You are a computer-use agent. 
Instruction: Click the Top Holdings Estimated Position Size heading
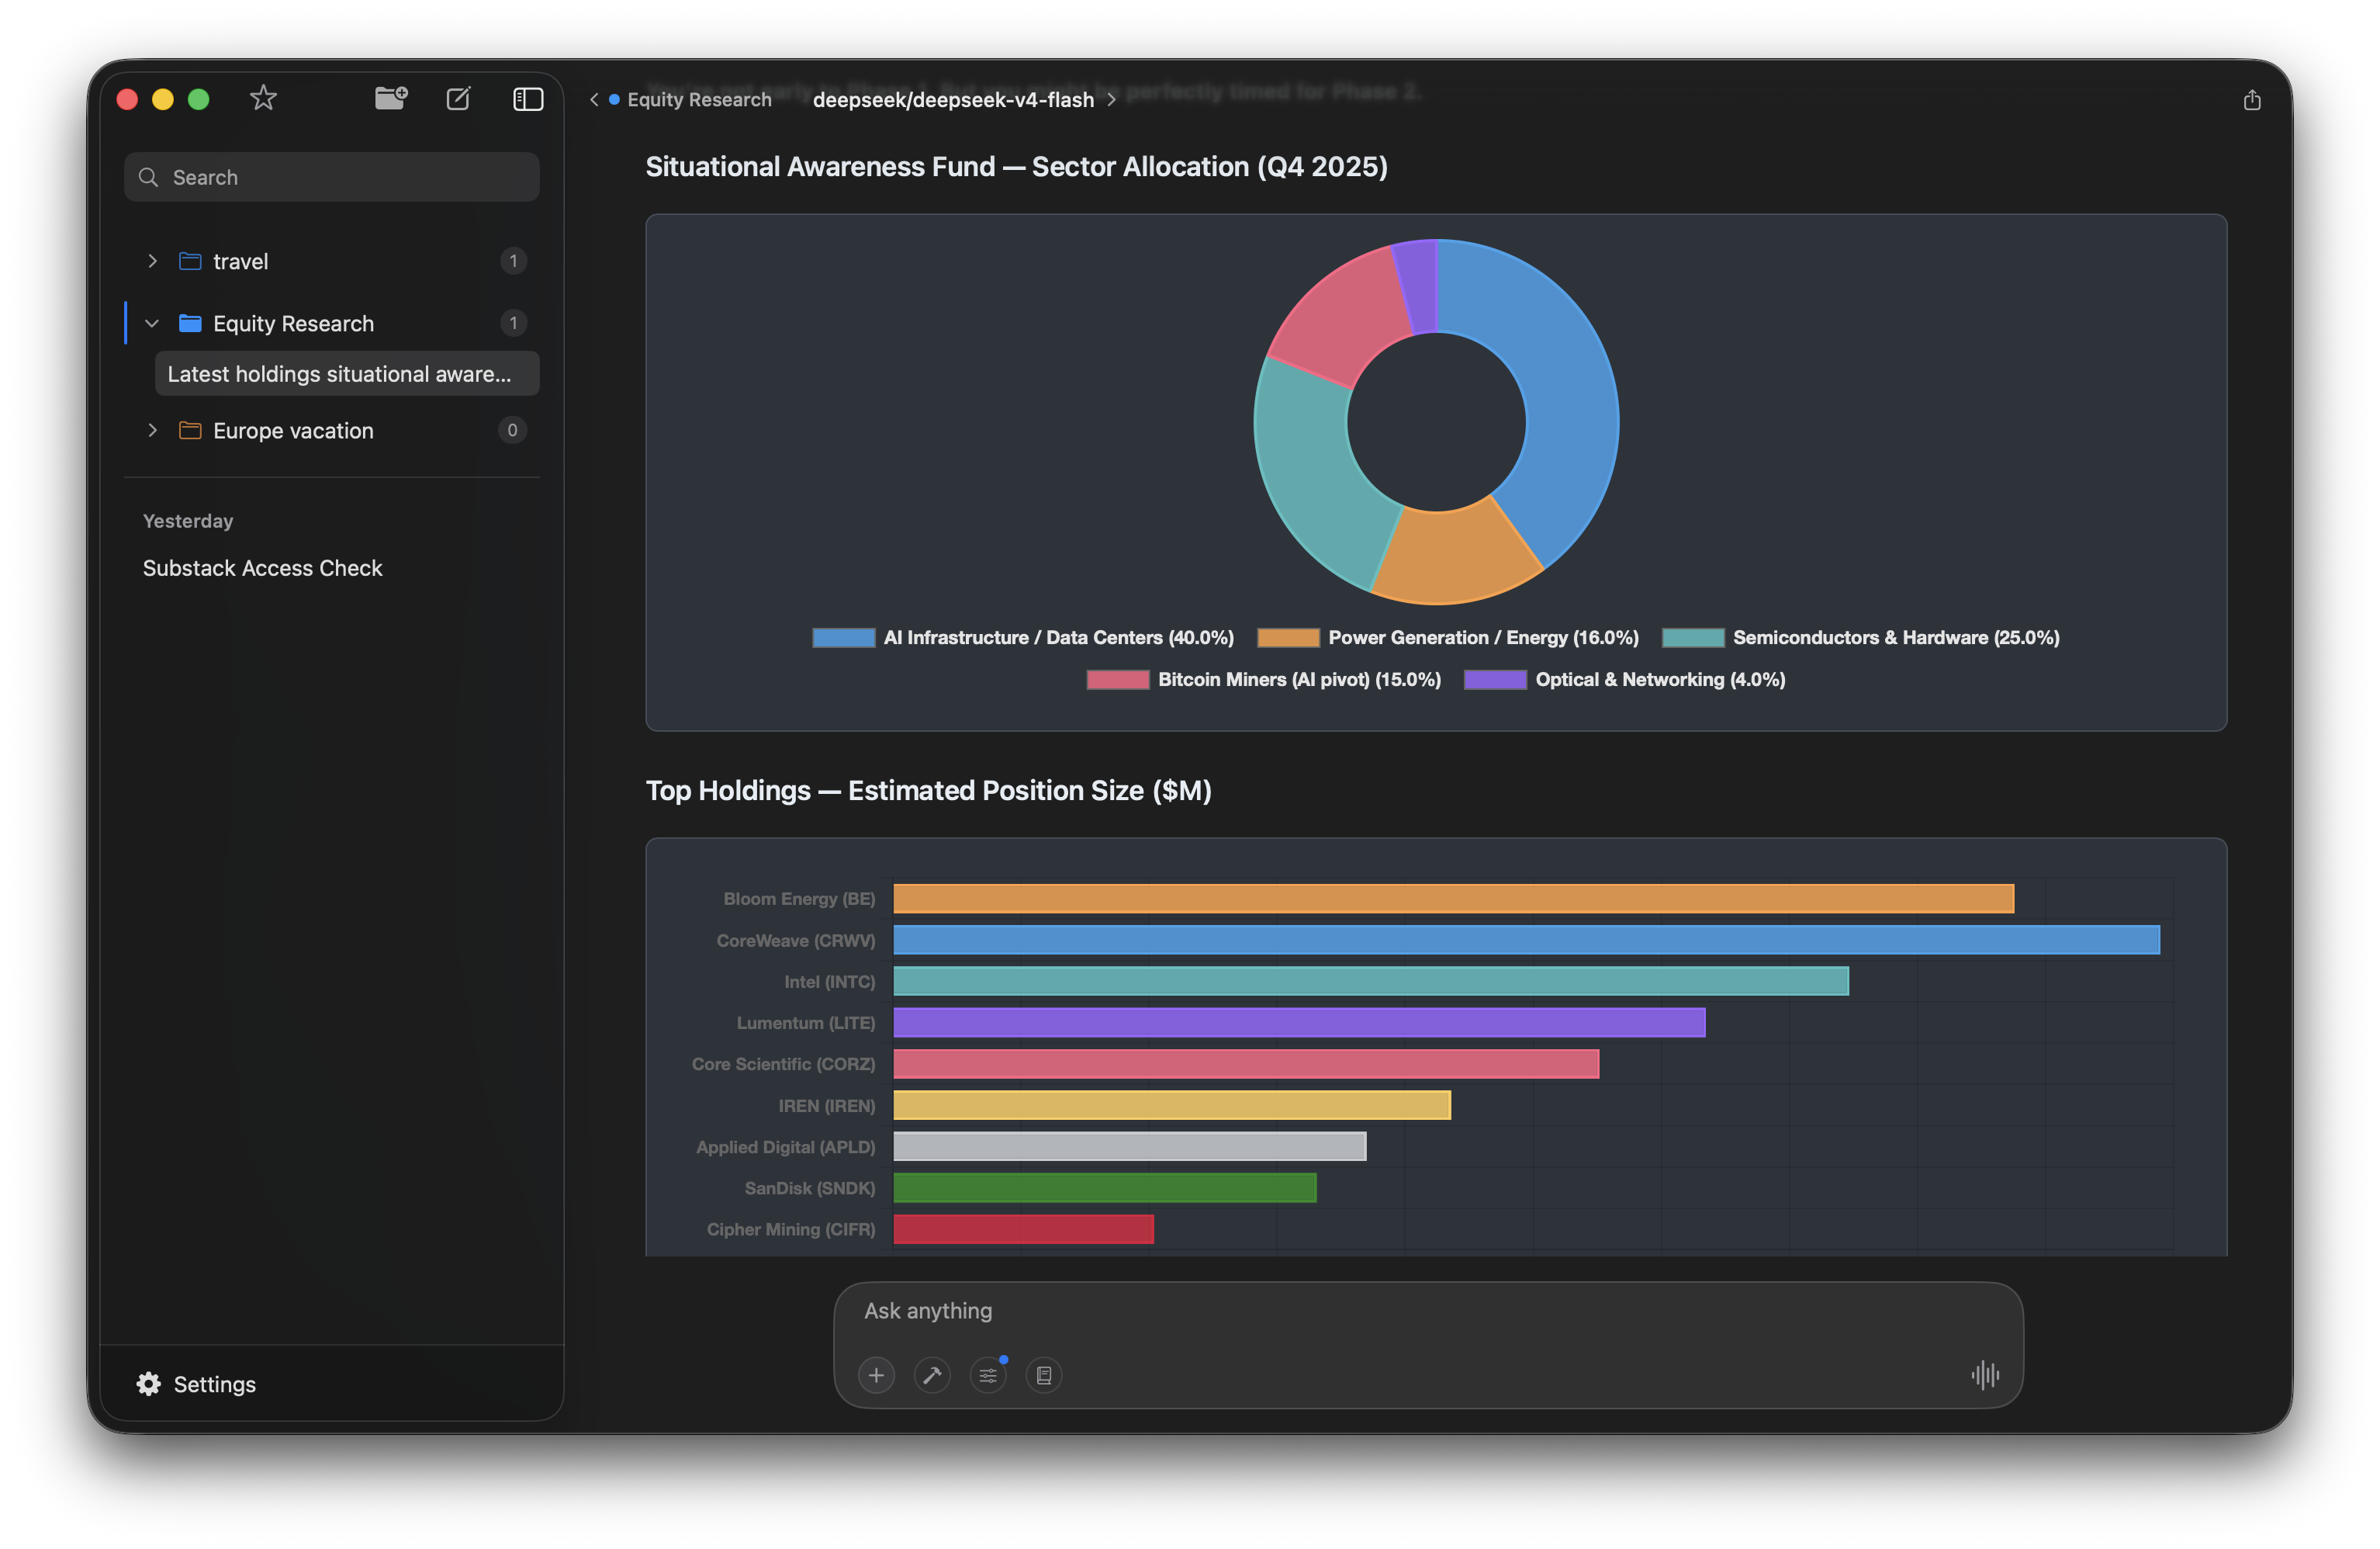(928, 792)
